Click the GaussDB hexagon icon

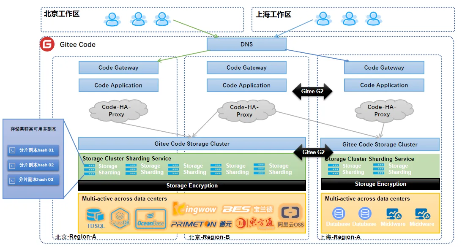click(120, 218)
